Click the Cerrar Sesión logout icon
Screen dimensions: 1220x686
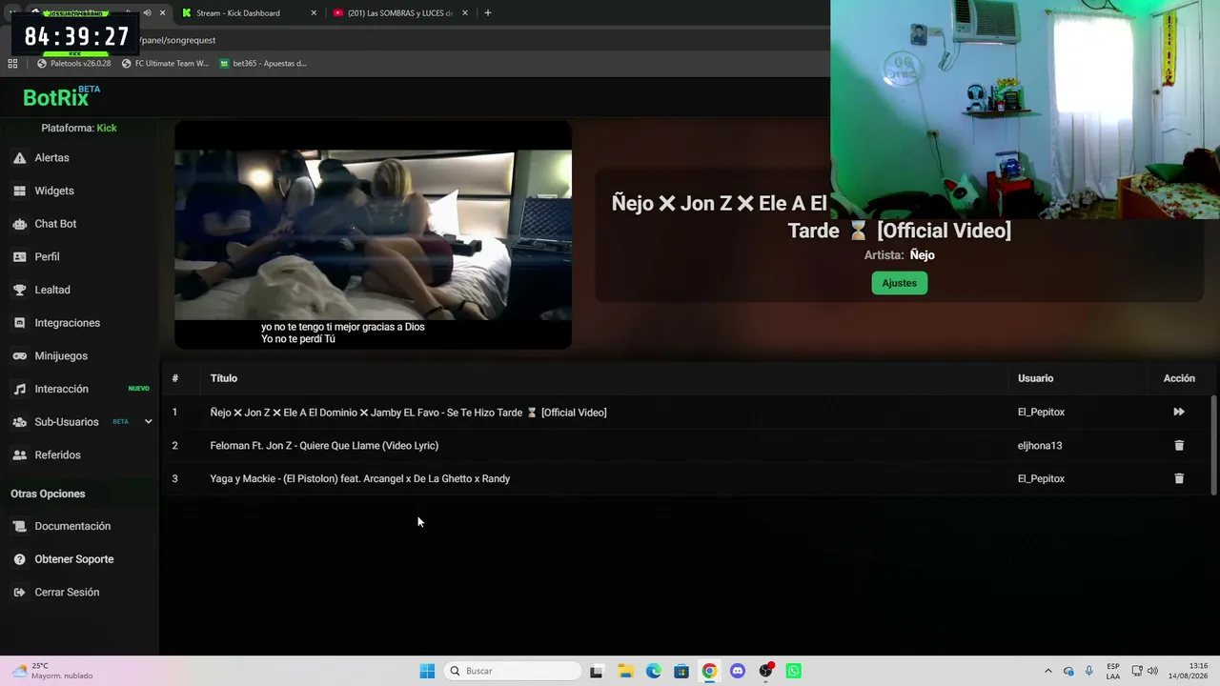pyautogui.click(x=19, y=593)
